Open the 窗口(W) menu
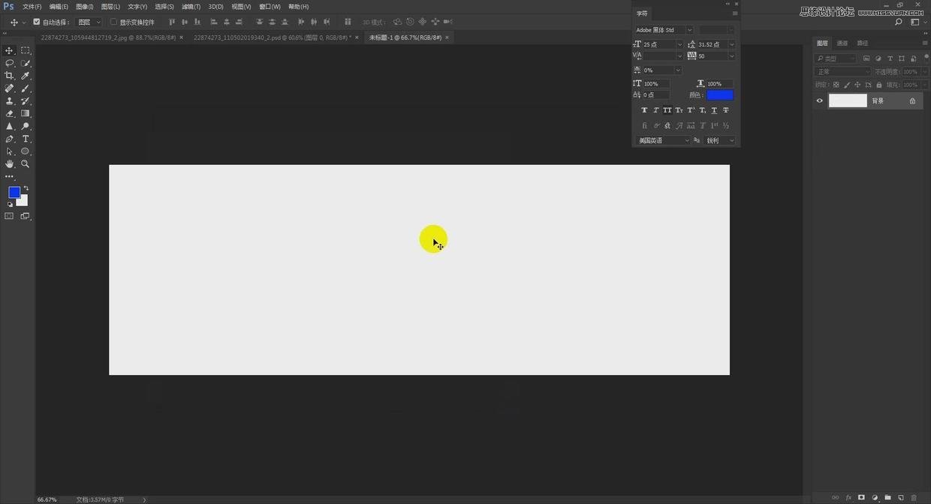The width and height of the screenshot is (931, 504). [x=270, y=7]
